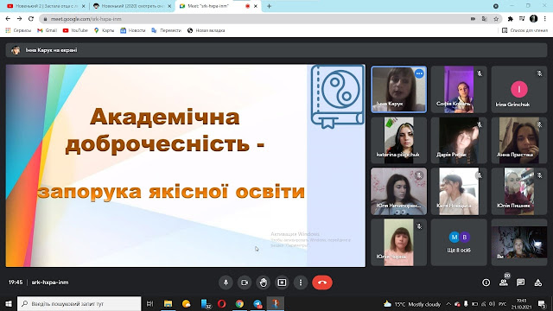Open Windows Start menu
553x311 pixels.
tap(8, 303)
